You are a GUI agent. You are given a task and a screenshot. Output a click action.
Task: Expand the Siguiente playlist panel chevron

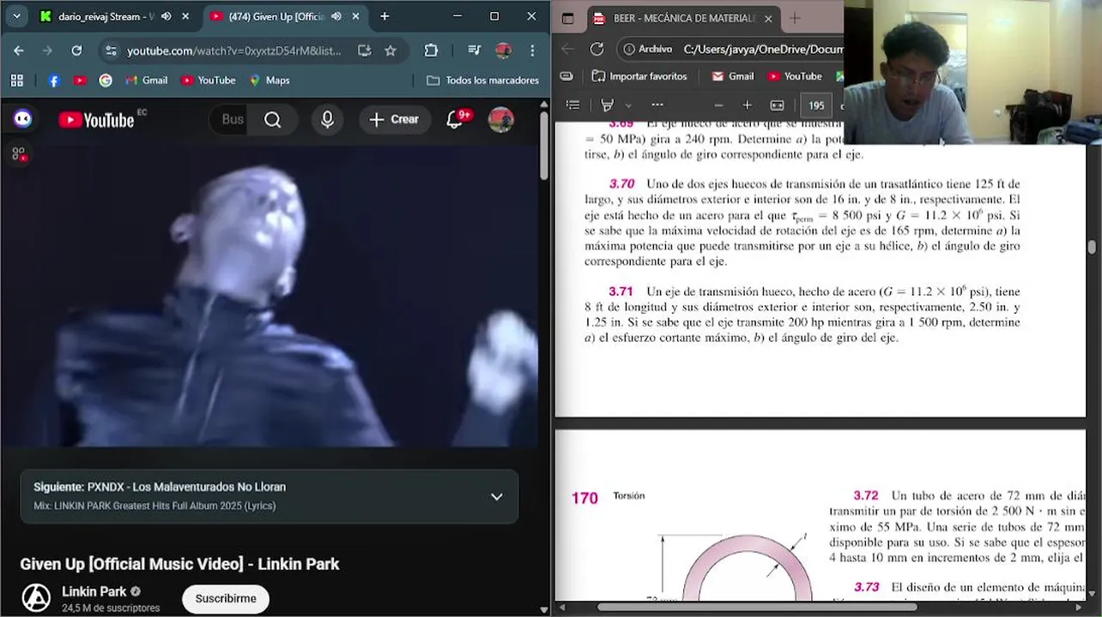496,497
